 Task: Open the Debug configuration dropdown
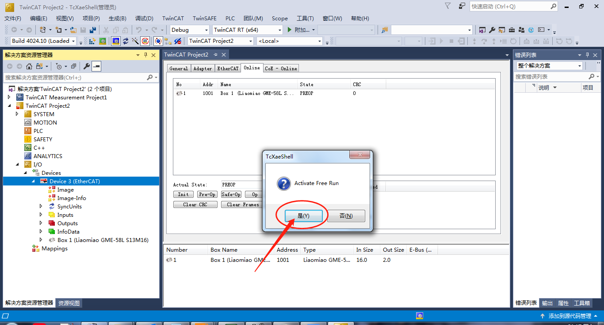click(x=190, y=30)
